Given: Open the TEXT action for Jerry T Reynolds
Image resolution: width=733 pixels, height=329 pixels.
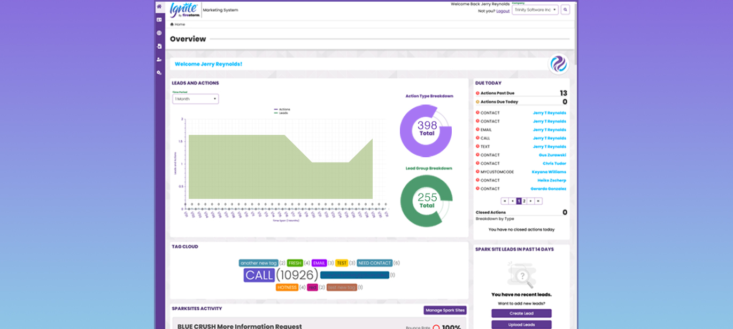Looking at the screenshot, I should click(520, 147).
